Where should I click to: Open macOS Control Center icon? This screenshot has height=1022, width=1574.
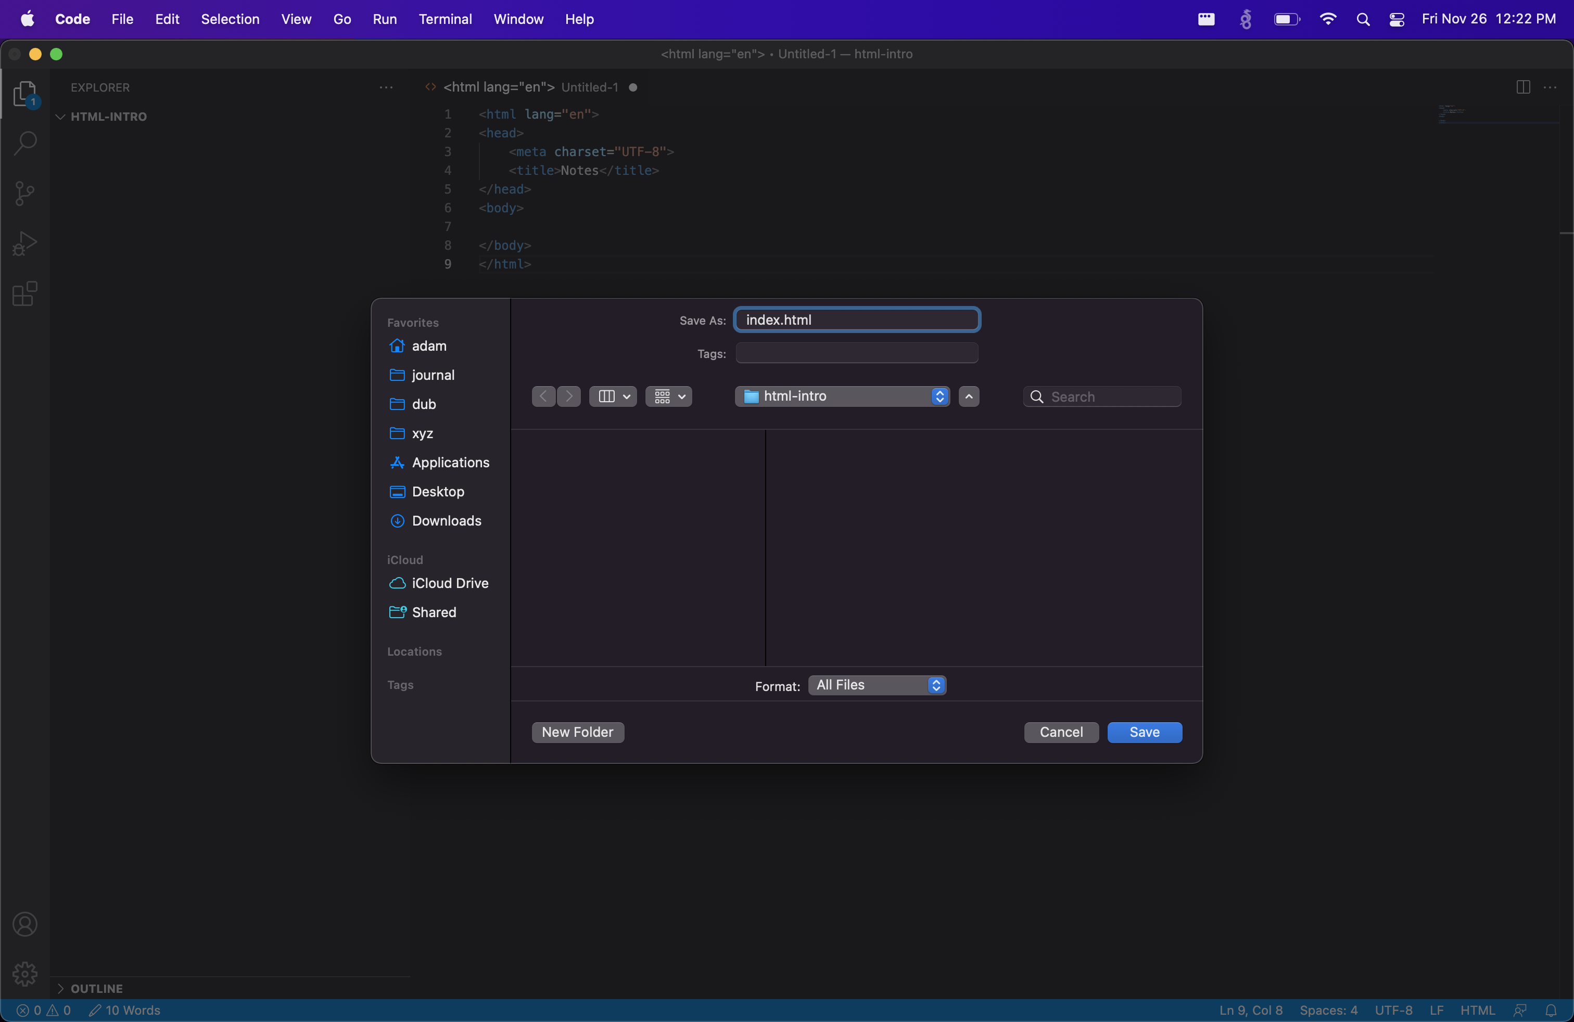pos(1397,19)
